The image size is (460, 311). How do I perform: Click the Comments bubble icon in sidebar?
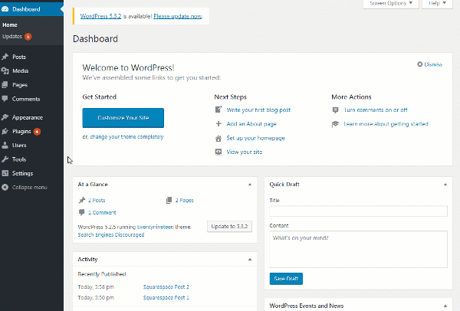click(6, 99)
